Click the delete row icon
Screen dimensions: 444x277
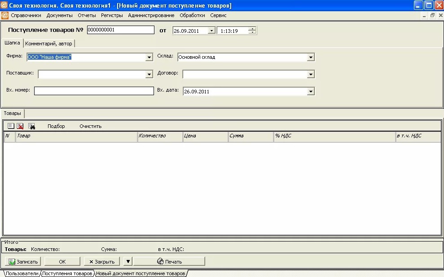click(20, 126)
